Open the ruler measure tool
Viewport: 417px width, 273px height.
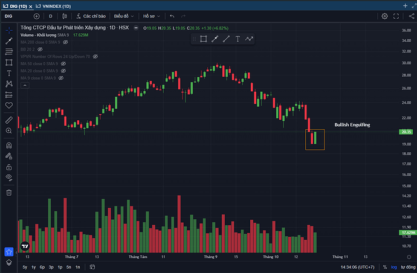coord(9,120)
